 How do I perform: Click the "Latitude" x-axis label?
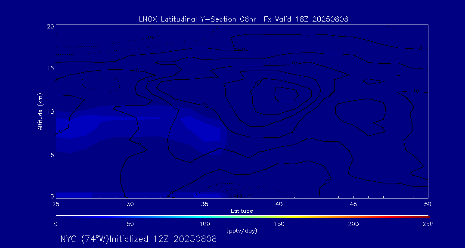point(242,211)
